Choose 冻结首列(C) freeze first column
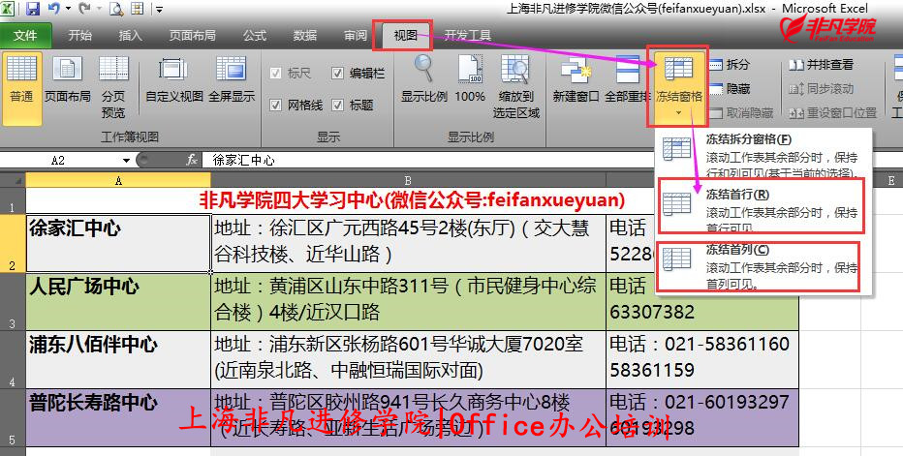Image resolution: width=903 pixels, height=456 pixels. [763, 266]
